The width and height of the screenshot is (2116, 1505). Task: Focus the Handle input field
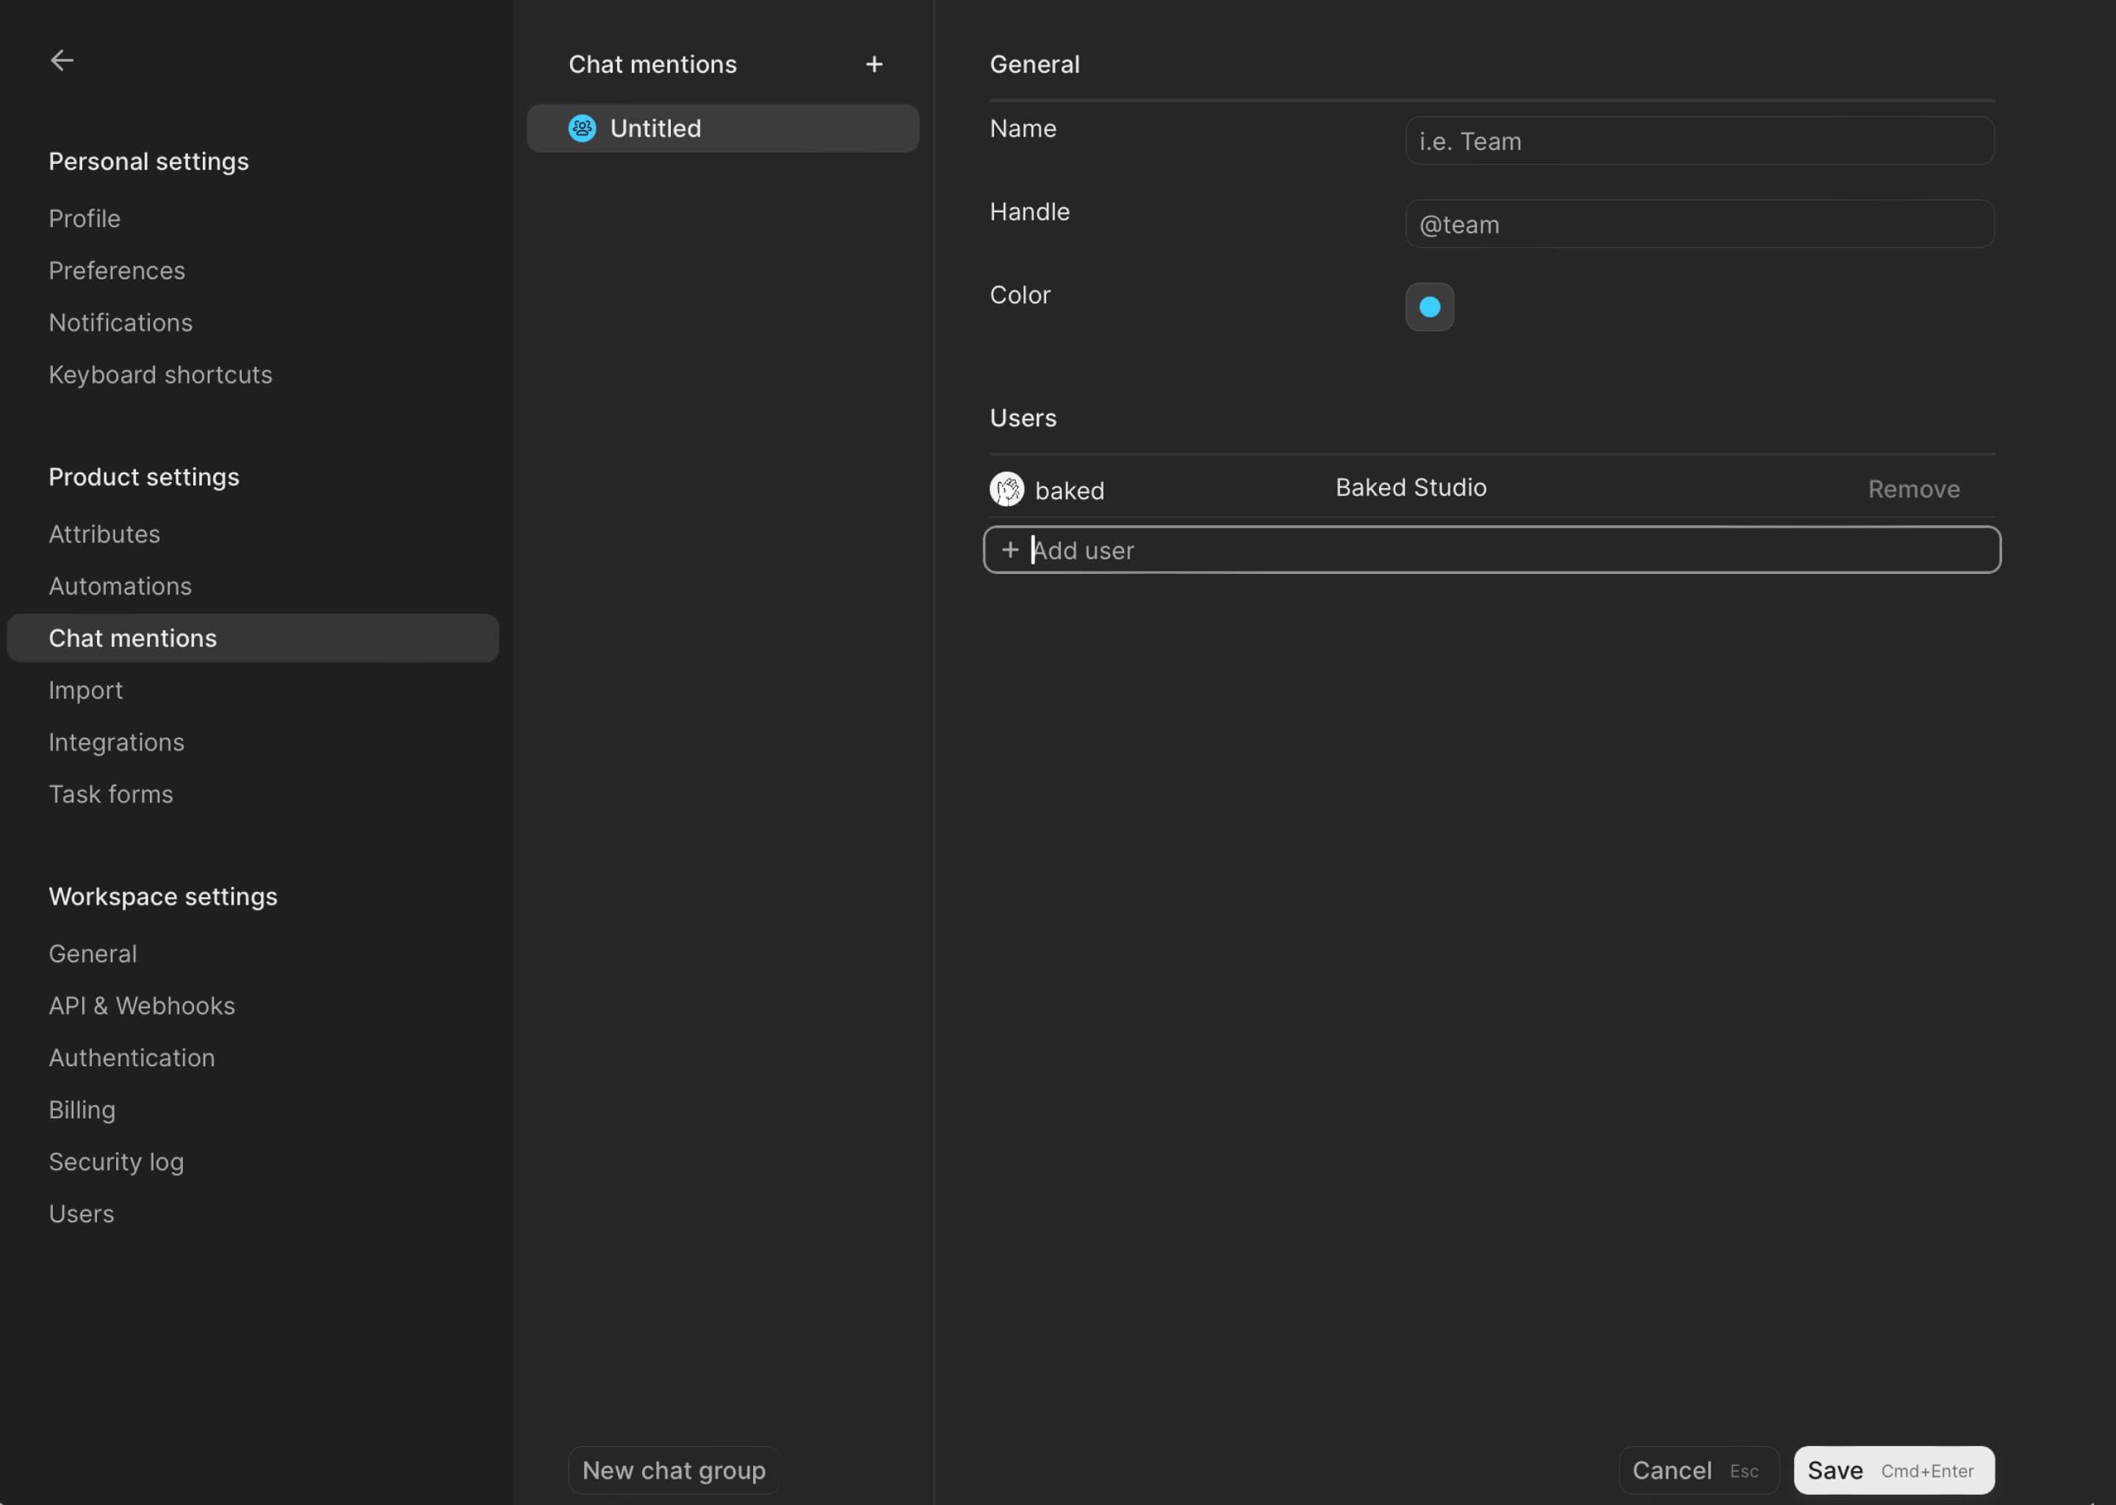[1699, 224]
